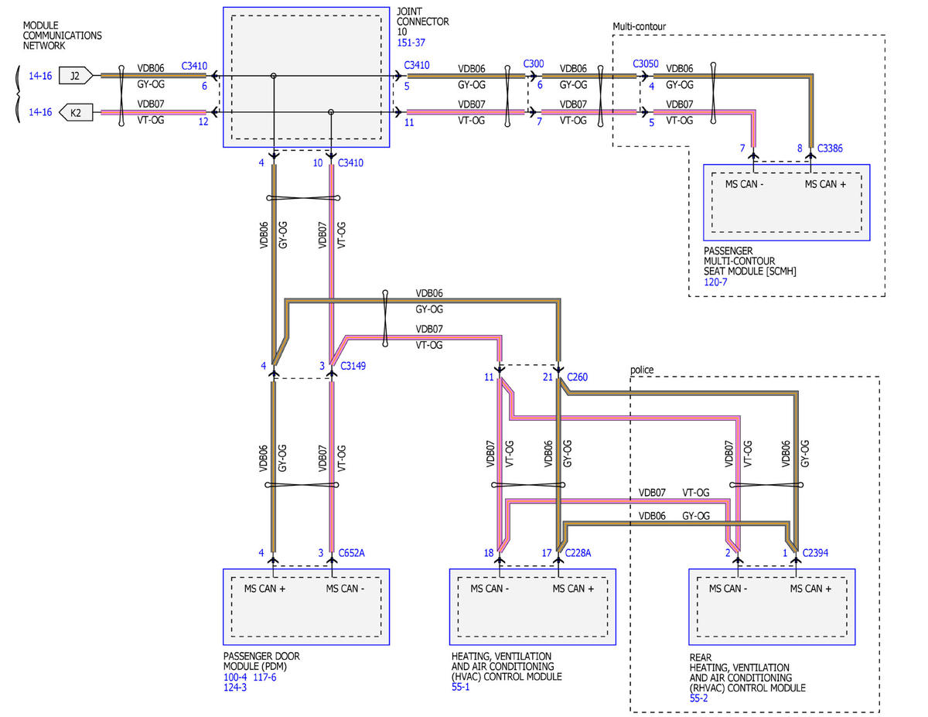Open the C260 connector link

578,377
